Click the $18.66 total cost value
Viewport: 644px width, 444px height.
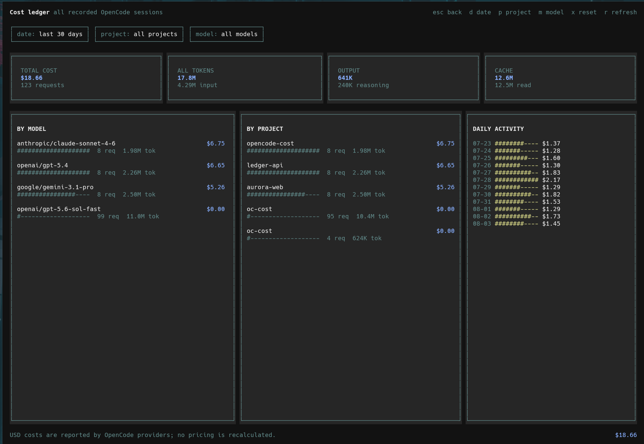[32, 78]
